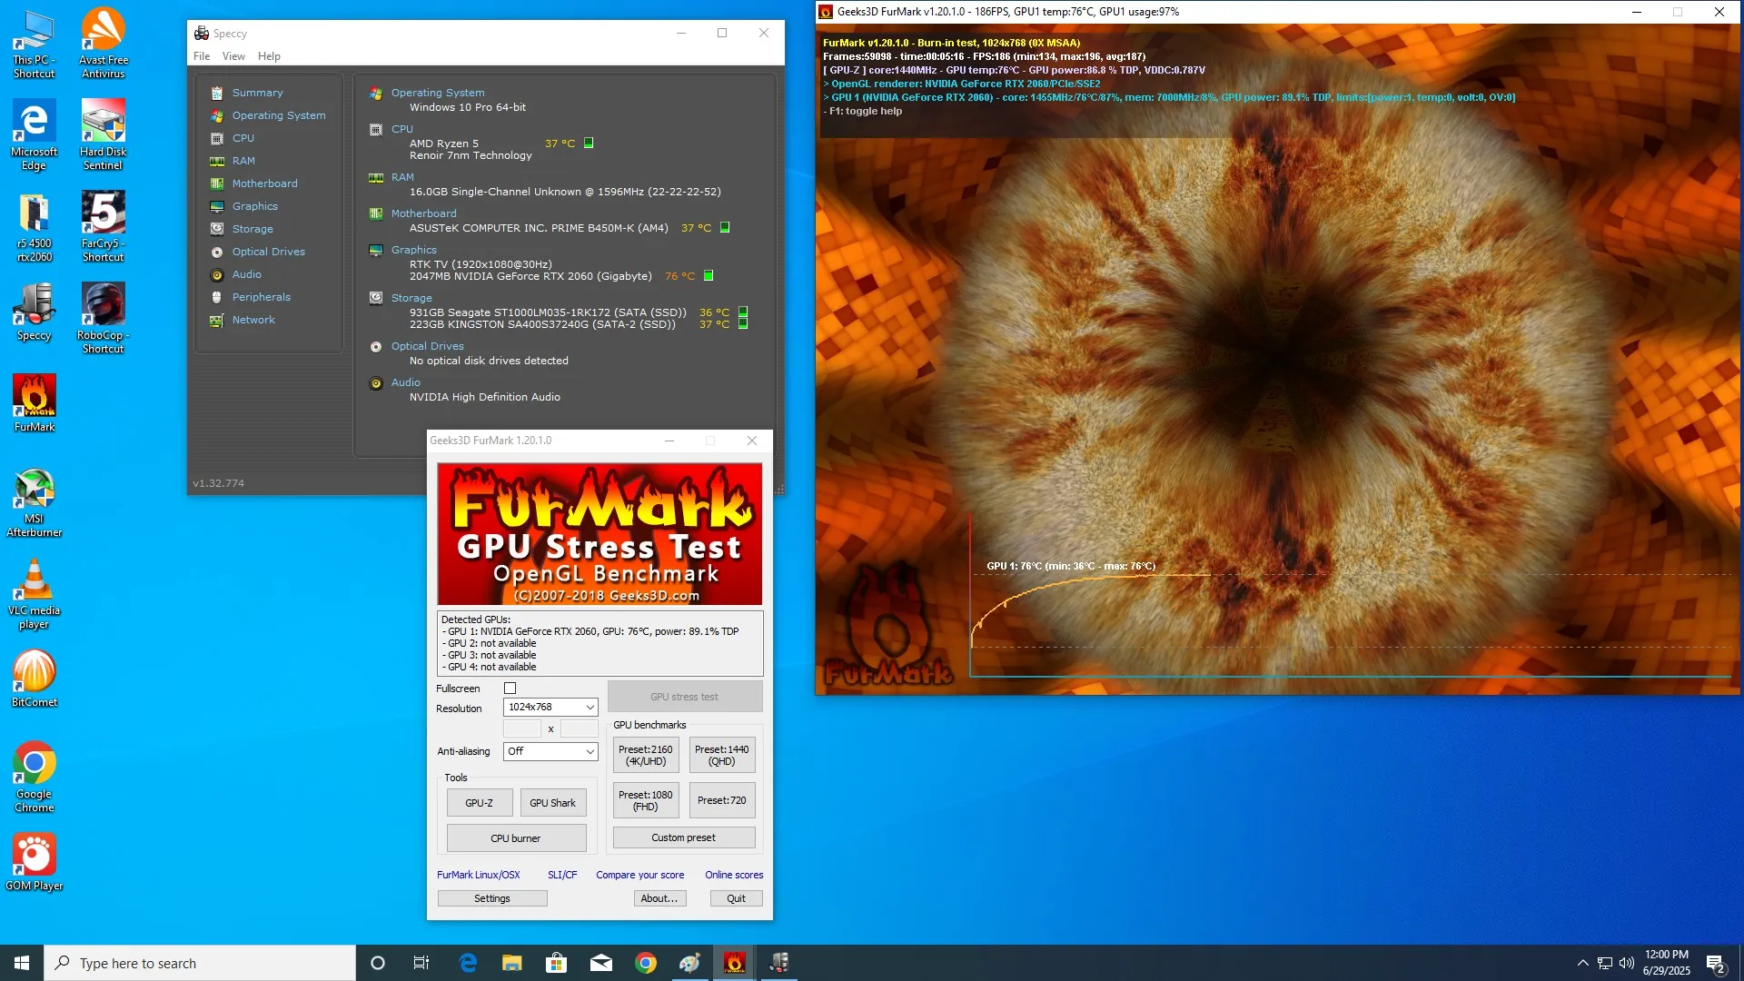Click the custom height input field in FurMark
Image resolution: width=1744 pixels, height=981 pixels.
coord(580,728)
